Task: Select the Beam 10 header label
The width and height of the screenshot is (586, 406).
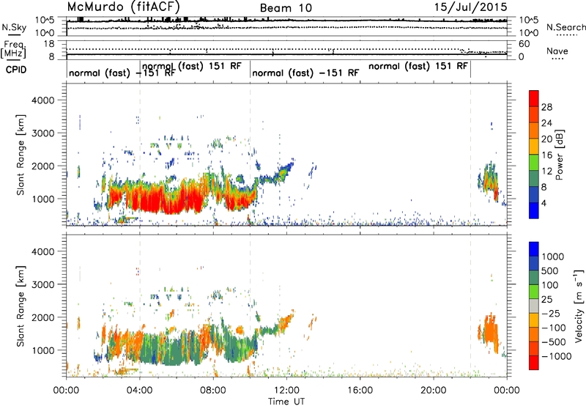Action: point(286,8)
